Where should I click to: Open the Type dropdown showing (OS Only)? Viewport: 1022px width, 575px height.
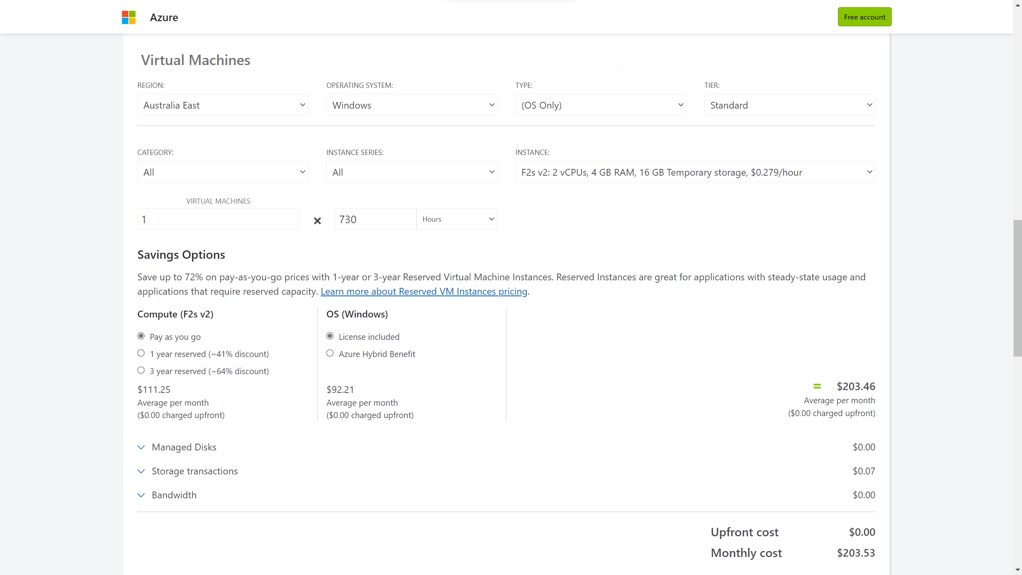point(601,105)
